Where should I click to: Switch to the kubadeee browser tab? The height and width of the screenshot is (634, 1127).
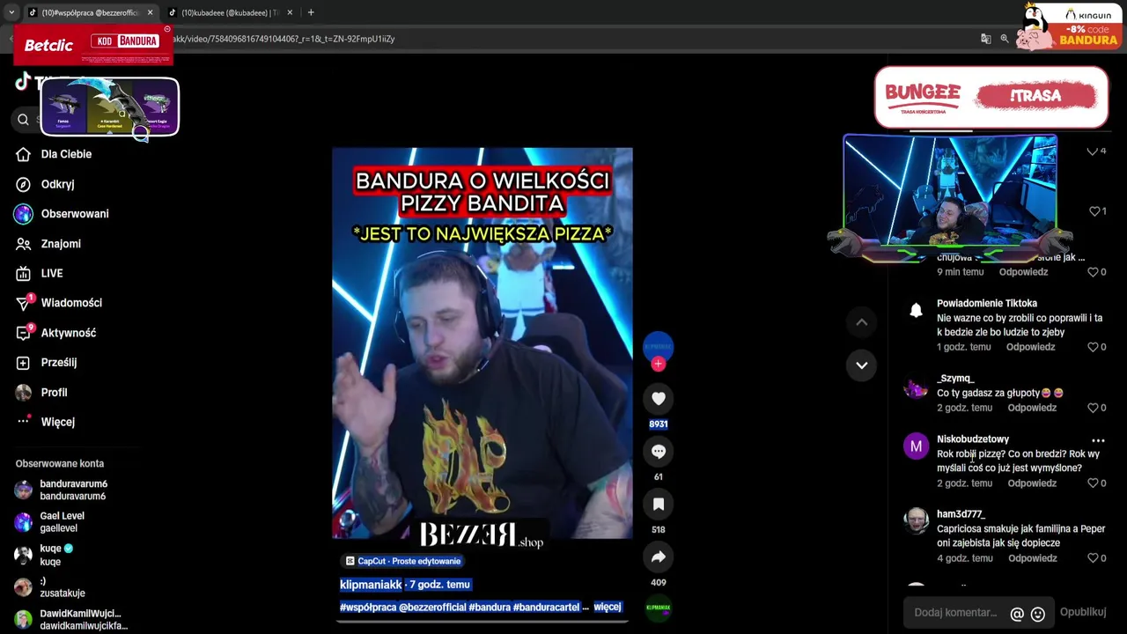(230, 12)
